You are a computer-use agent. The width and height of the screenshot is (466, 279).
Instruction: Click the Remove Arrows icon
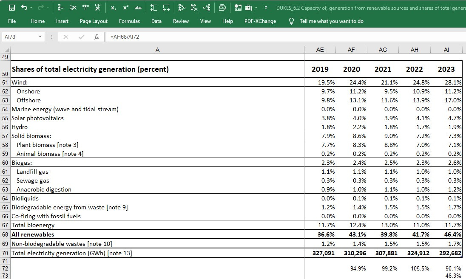click(194, 8)
